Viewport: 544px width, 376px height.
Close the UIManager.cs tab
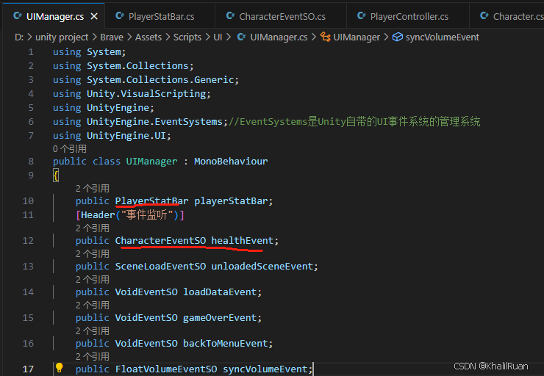(x=94, y=16)
